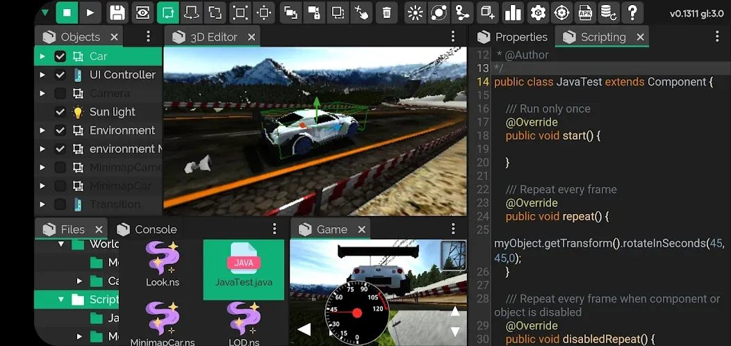The image size is (731, 346).
Task: Click the trash delete icon
Action: (x=386, y=13)
